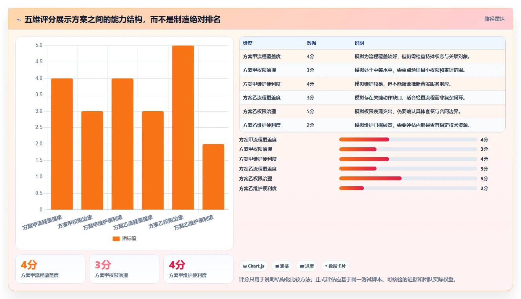Click the 方案甲权限治理 table row name
Screen dimensions: 521x299
pyautogui.click(x=260, y=70)
